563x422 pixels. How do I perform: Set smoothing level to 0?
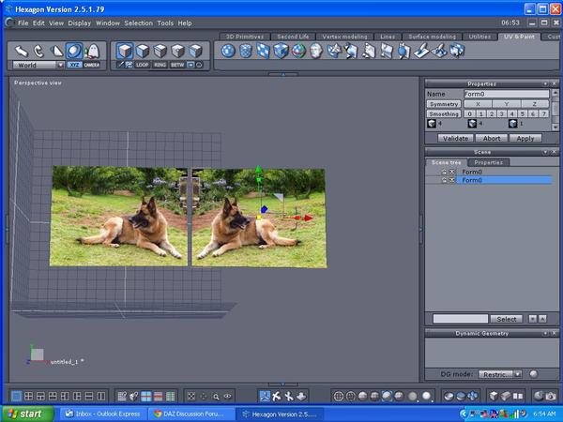[469, 113]
